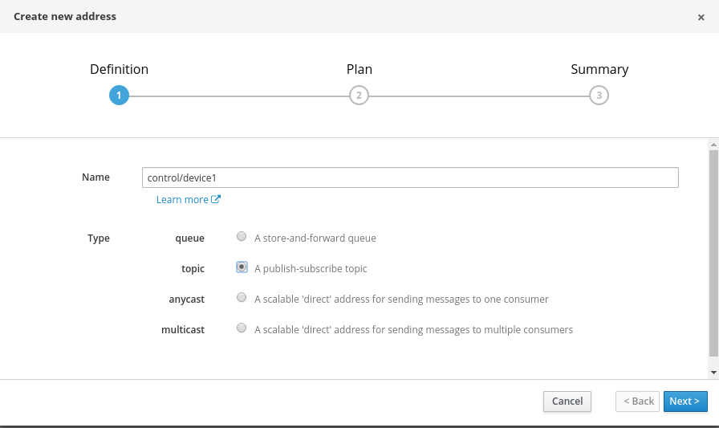
Task: Click wizard step 3 circle
Action: 598,96
